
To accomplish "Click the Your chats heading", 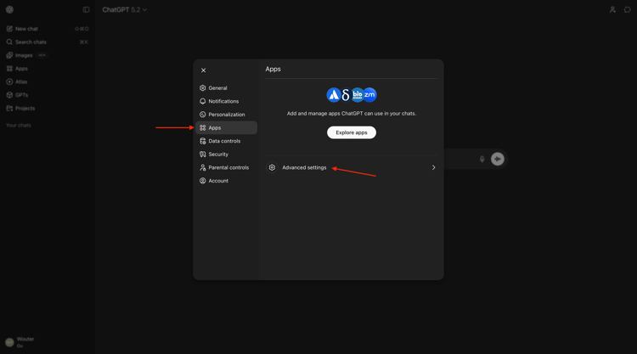I will pos(19,126).
